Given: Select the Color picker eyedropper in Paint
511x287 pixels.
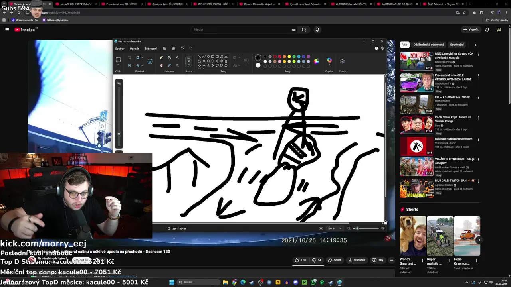Looking at the screenshot, I should 169,65.
